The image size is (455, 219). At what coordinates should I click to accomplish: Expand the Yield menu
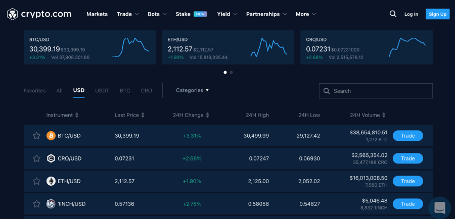[x=227, y=14]
